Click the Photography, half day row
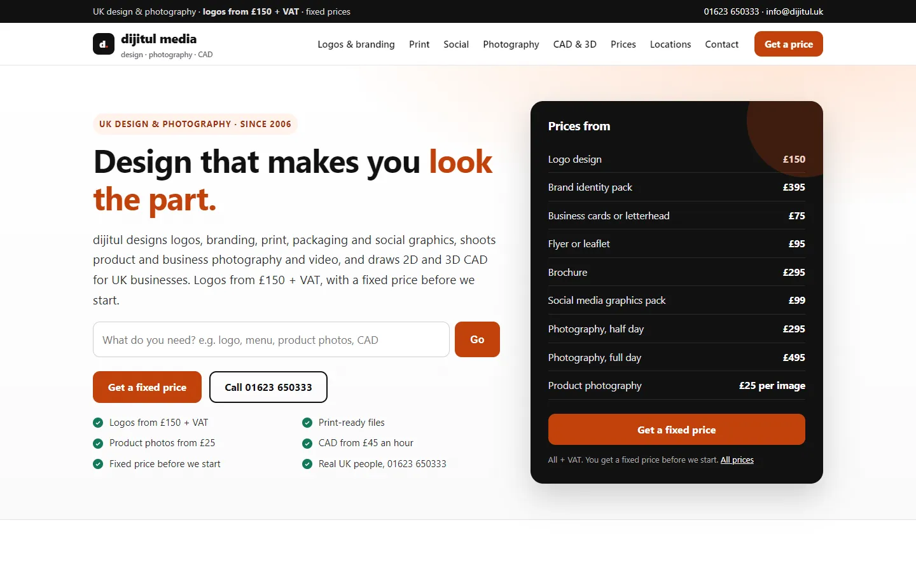Screen dimensions: 916x572 677,329
